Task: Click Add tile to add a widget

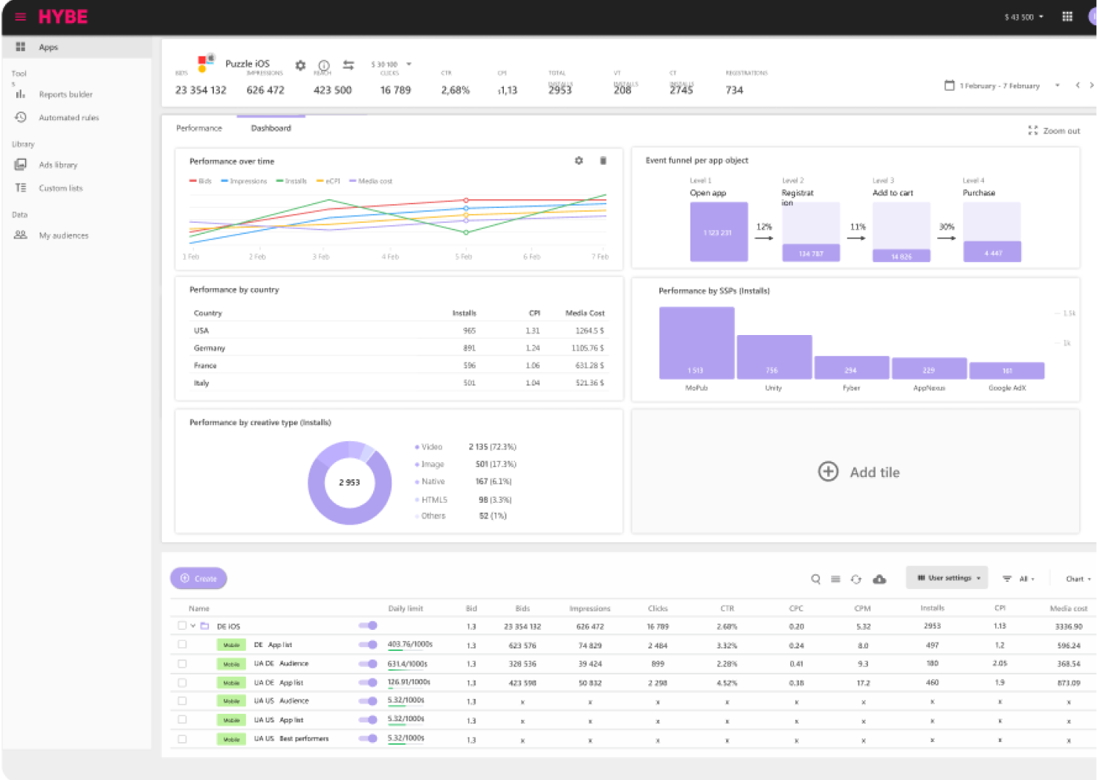Action: click(858, 472)
